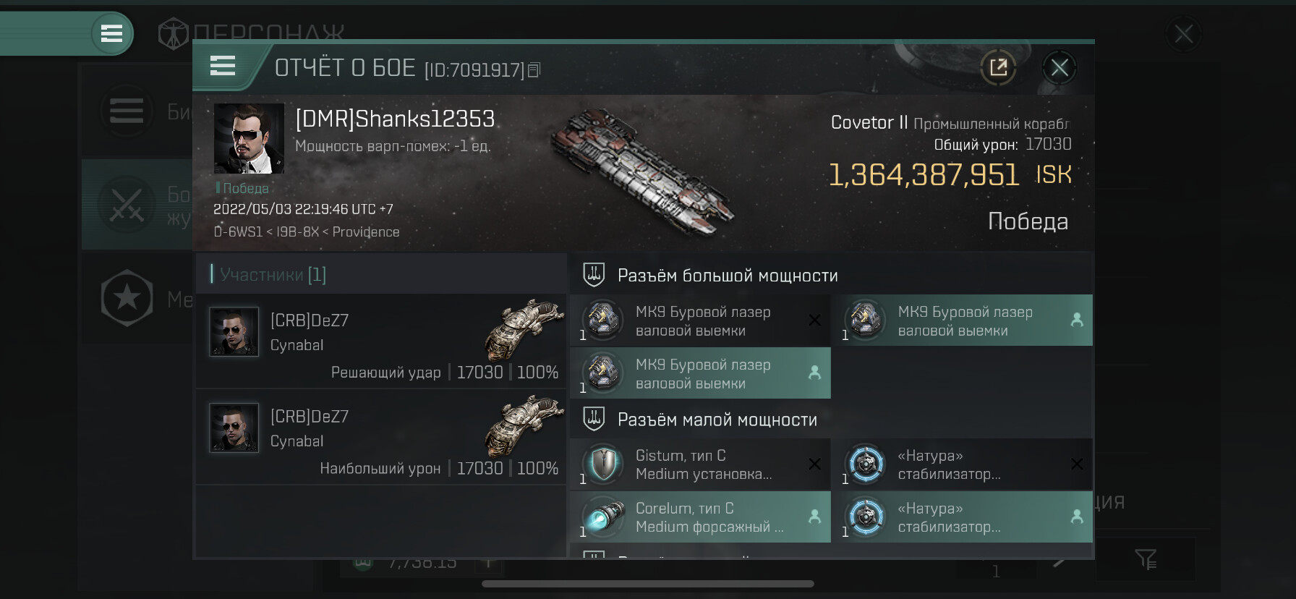The height and width of the screenshot is (599, 1296).
Task: Open the main green hamburger menu
Action: [111, 33]
